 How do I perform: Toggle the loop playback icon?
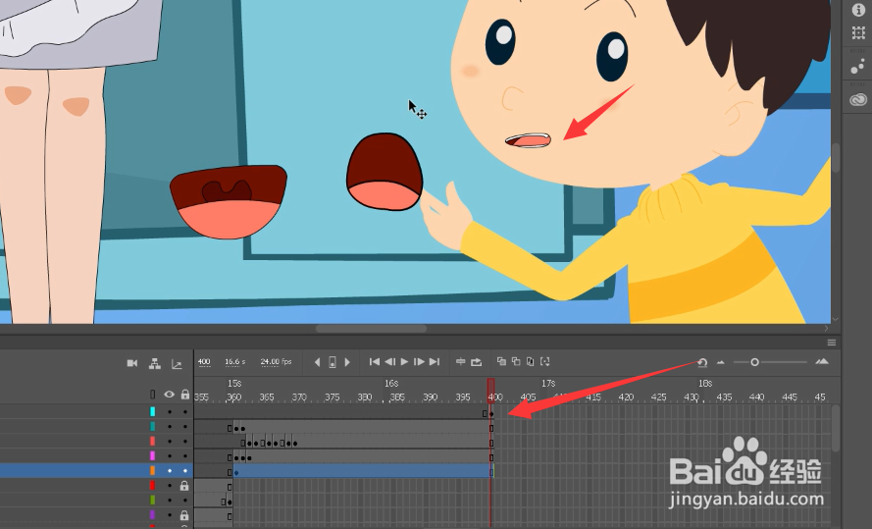tap(477, 361)
